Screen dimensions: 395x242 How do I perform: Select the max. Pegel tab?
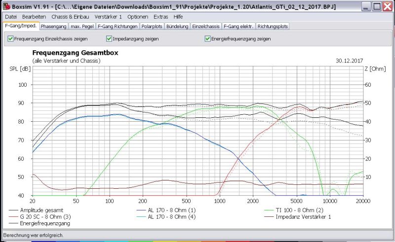tap(82, 26)
